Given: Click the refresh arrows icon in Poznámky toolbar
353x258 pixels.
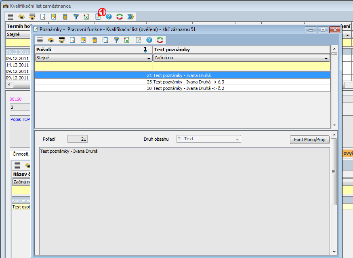Looking at the screenshot, I should 160,40.
